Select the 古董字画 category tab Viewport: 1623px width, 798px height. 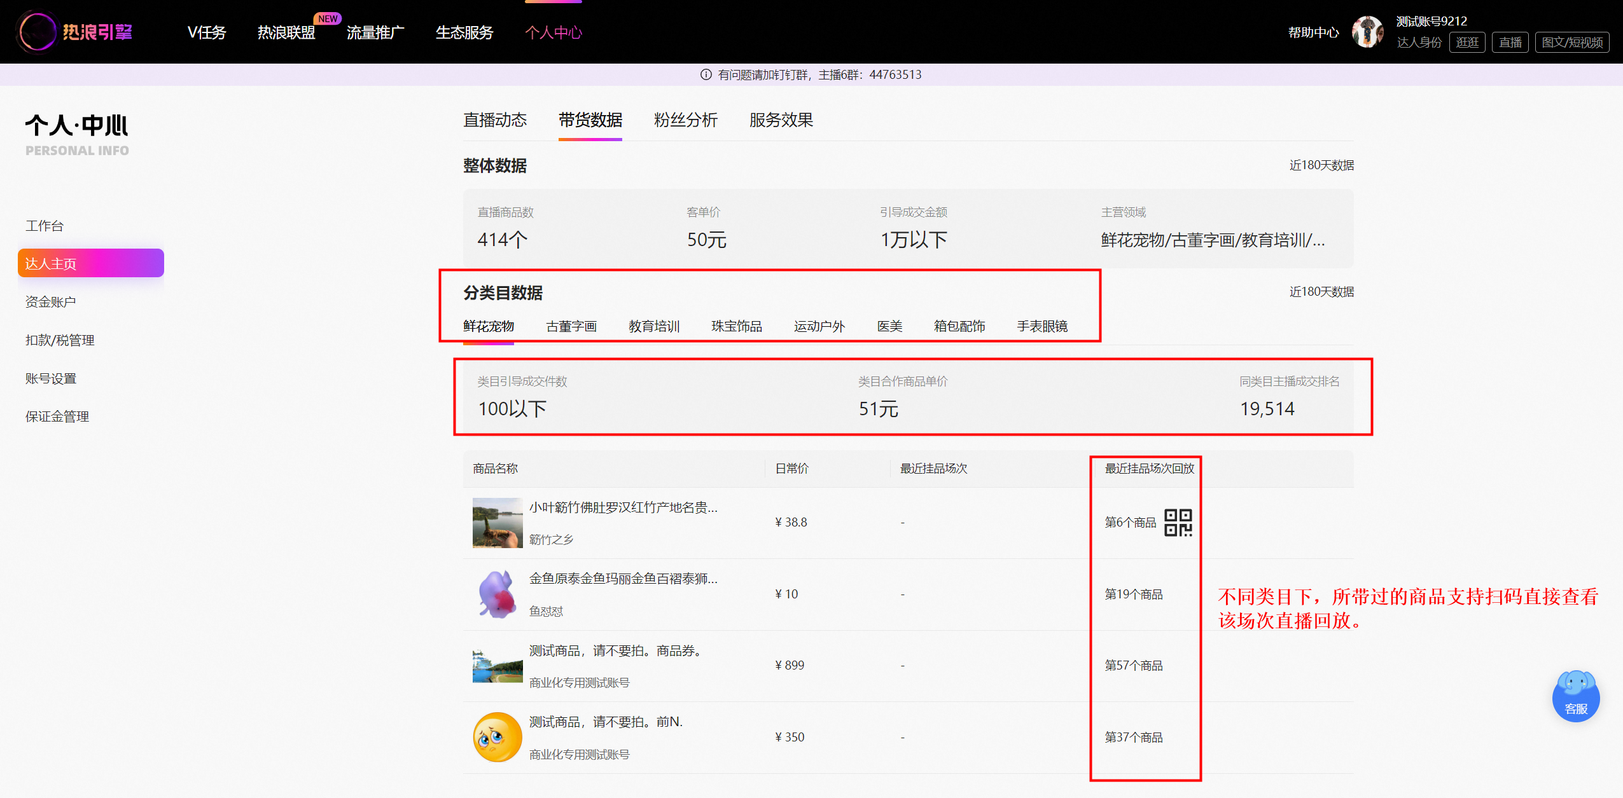(x=571, y=326)
